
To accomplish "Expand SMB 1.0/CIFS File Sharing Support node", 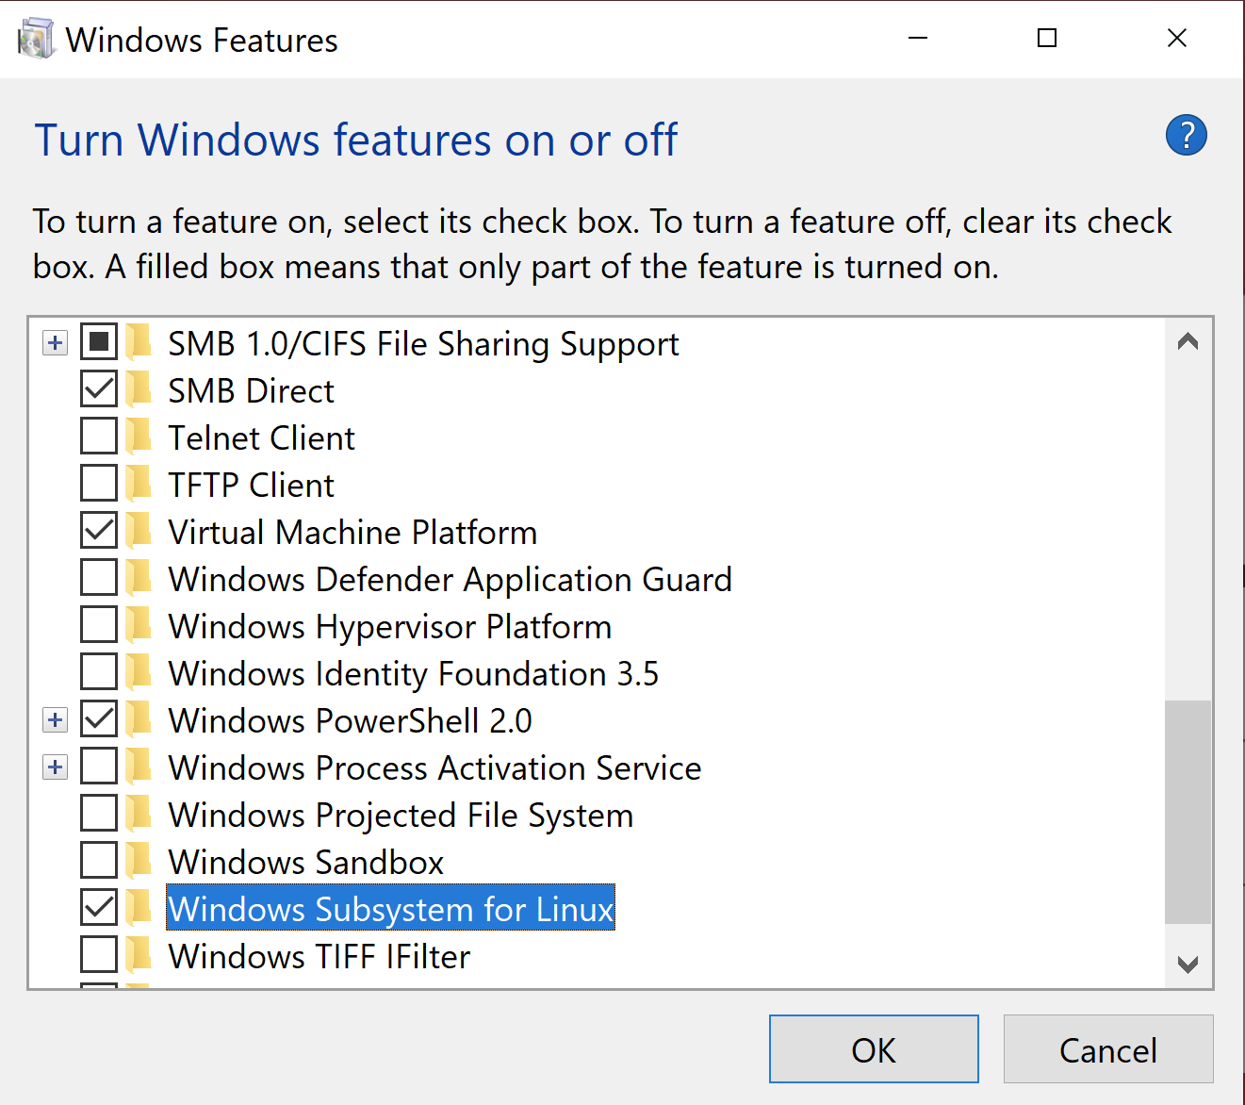I will tap(56, 343).
